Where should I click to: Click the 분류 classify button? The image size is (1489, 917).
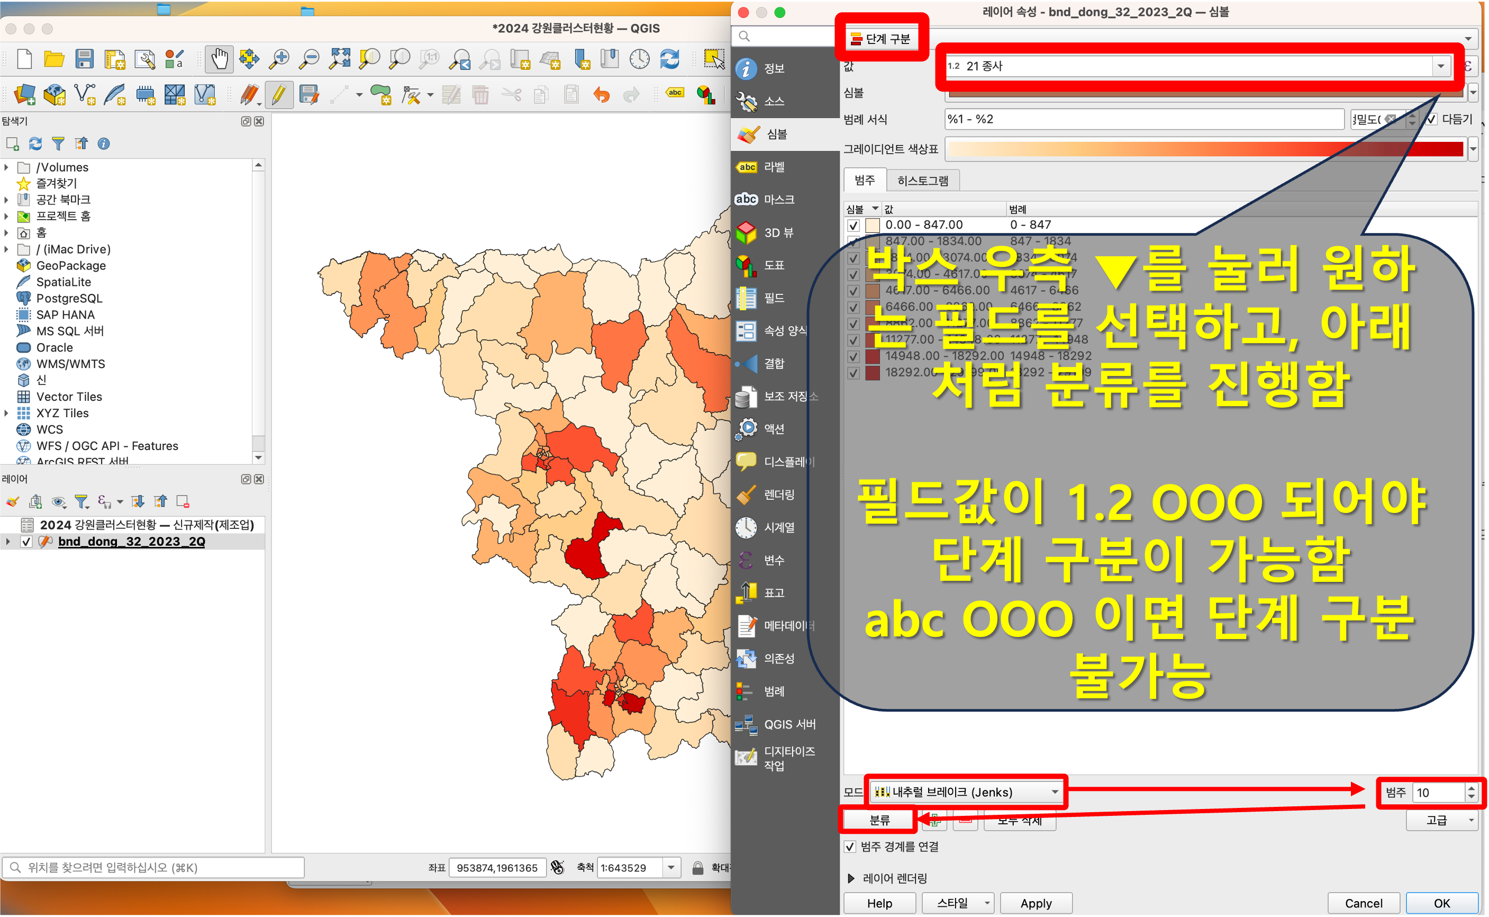pos(879,820)
